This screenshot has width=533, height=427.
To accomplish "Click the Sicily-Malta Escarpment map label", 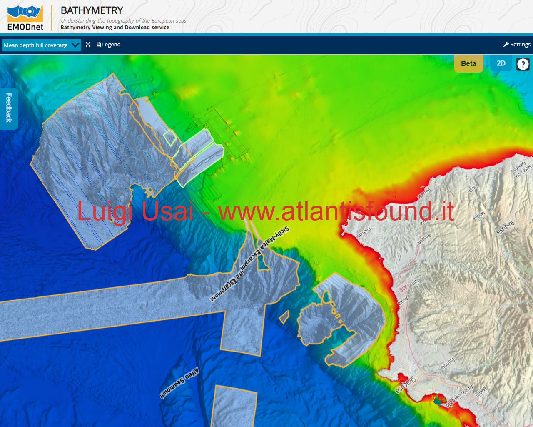I will 249,264.
